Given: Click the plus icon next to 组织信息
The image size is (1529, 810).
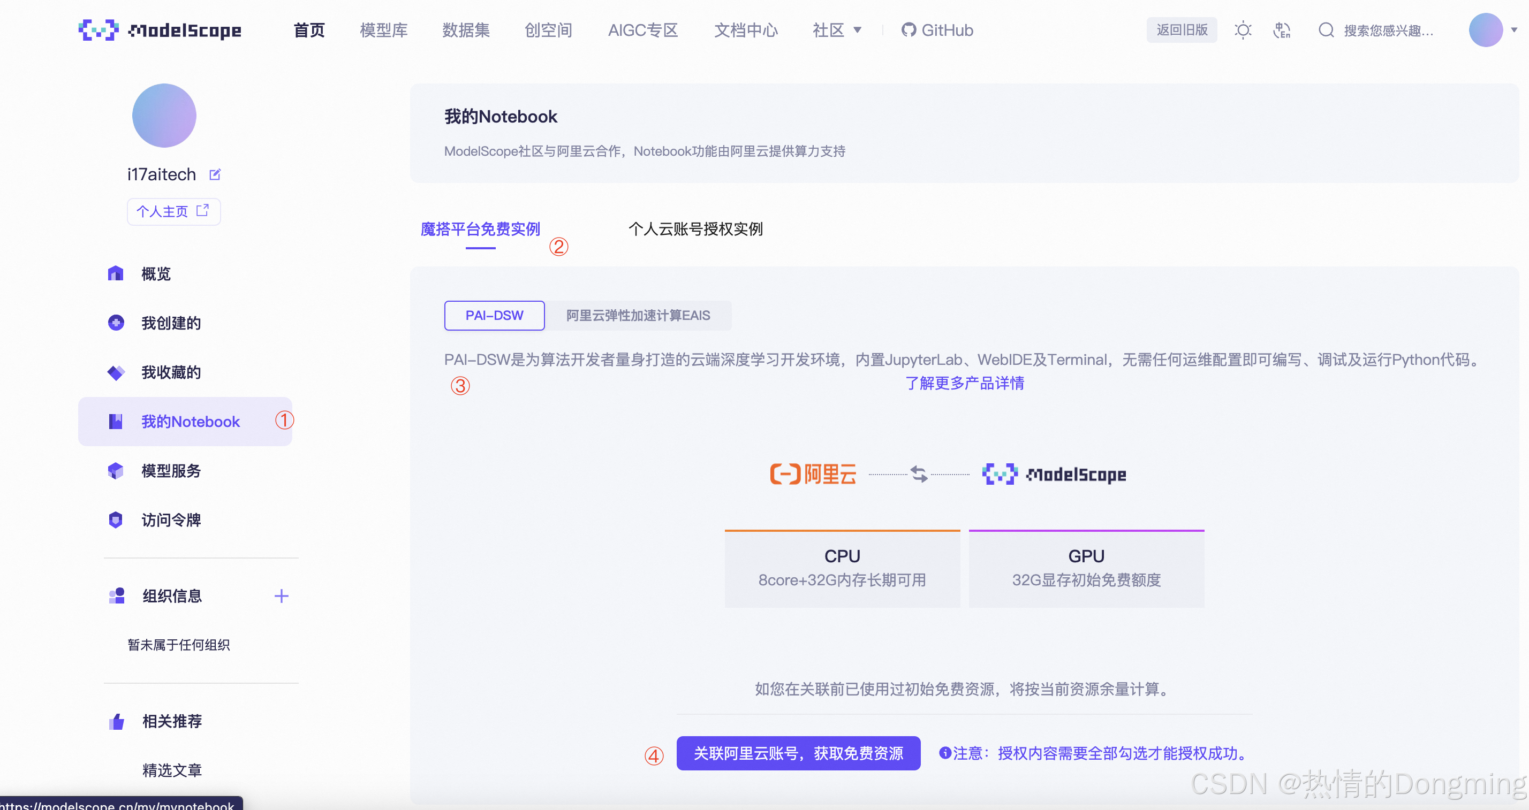Looking at the screenshot, I should point(282,596).
